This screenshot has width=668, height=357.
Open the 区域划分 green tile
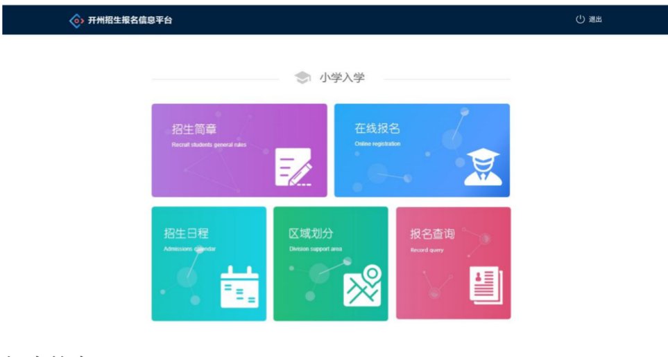click(331, 264)
